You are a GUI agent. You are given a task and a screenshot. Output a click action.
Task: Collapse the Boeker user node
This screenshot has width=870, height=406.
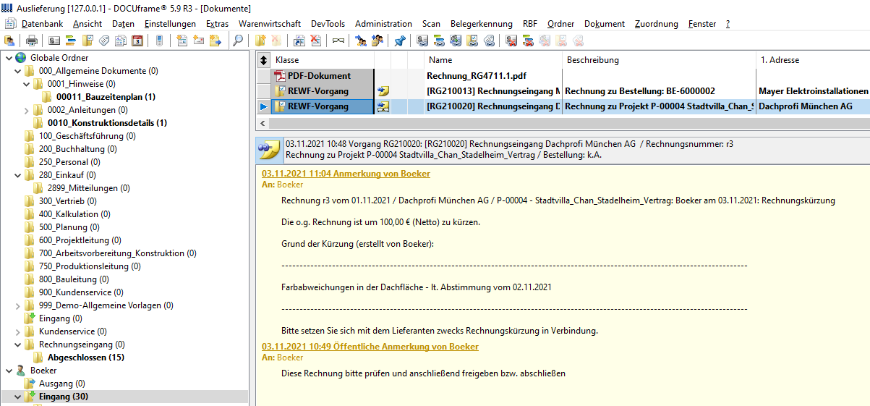click(8, 370)
